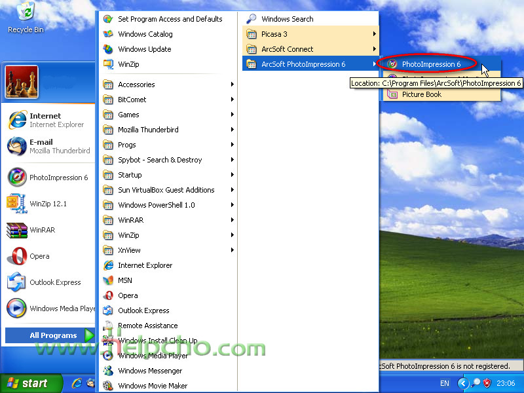Open the Mozilla Thunderbird program folder
524x393 pixels.
click(168, 130)
